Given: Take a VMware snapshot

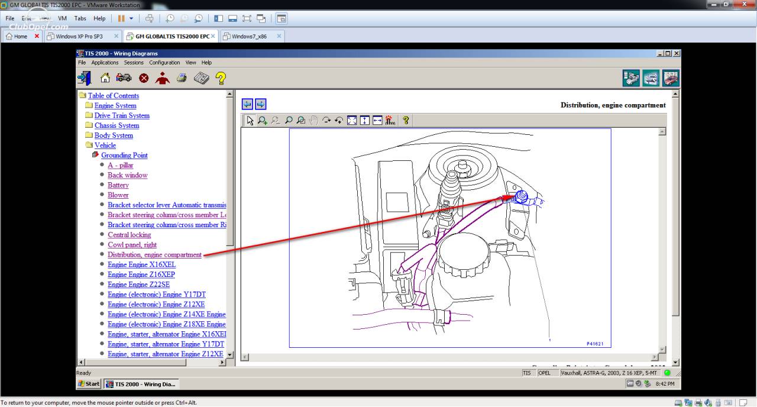Looking at the screenshot, I should tap(170, 18).
